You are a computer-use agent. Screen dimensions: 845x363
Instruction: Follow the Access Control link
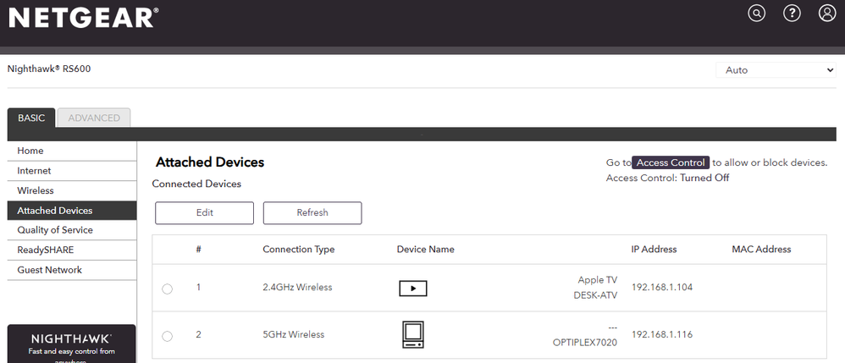[x=670, y=162]
